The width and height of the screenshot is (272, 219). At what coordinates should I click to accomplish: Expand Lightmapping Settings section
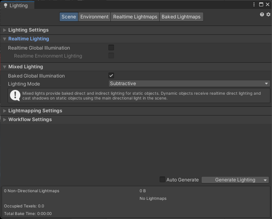tap(5, 111)
